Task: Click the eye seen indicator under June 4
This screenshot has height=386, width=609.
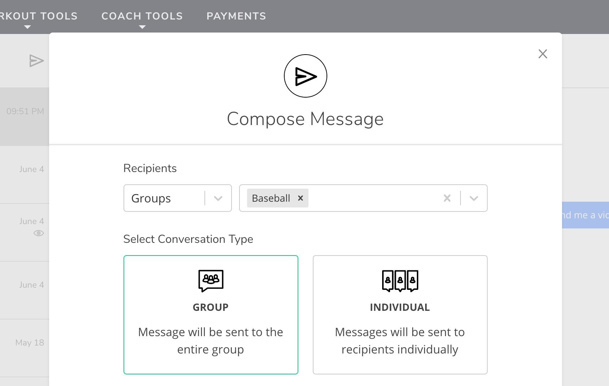Action: [x=39, y=233]
